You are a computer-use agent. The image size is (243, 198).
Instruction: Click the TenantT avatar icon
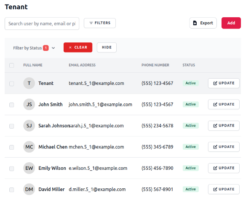[x=29, y=83]
